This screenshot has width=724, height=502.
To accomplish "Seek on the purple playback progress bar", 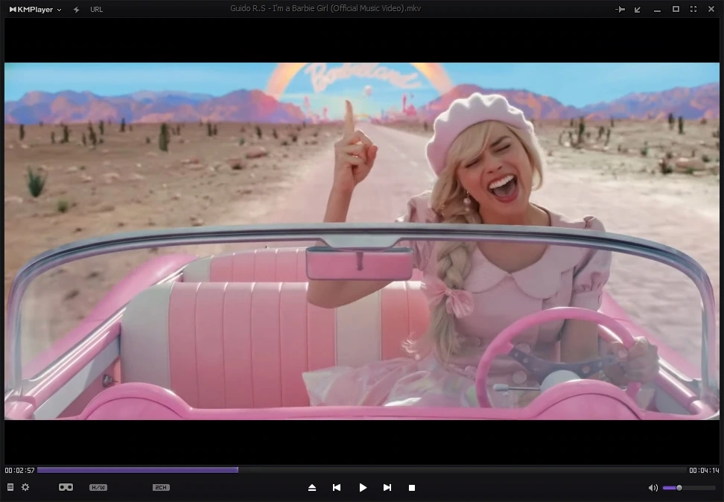I will [x=361, y=470].
